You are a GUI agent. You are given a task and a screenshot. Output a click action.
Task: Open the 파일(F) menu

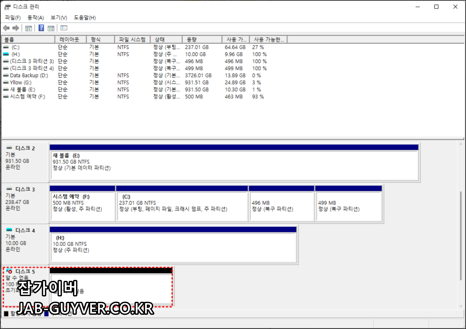(13, 18)
